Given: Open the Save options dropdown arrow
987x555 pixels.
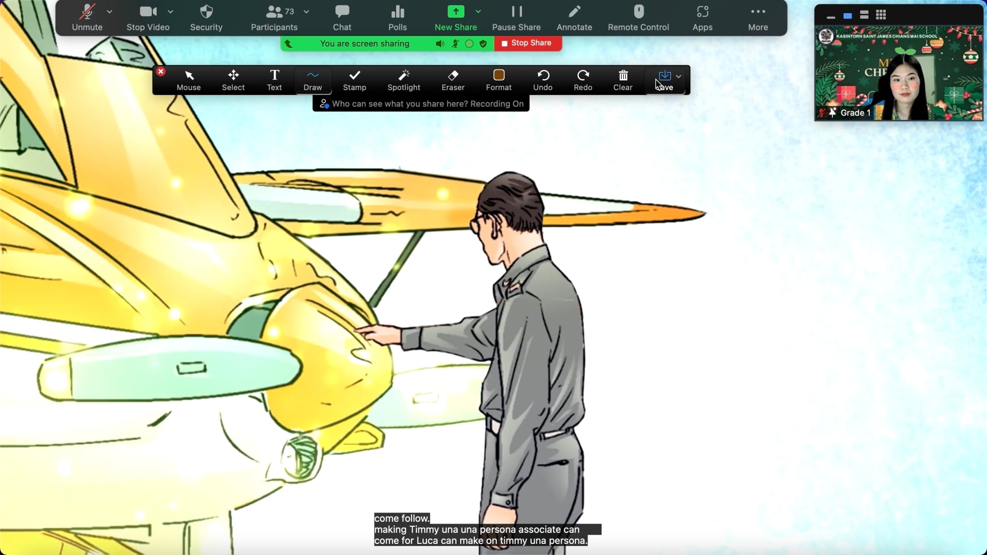Looking at the screenshot, I should point(679,76).
